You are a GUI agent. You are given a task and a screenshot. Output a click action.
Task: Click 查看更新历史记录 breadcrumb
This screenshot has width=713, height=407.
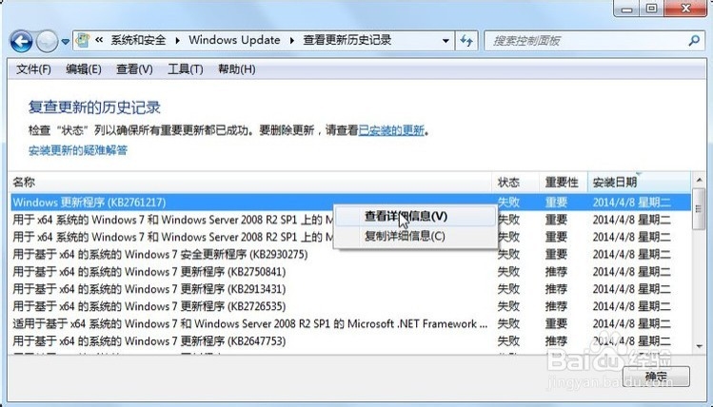coord(347,40)
